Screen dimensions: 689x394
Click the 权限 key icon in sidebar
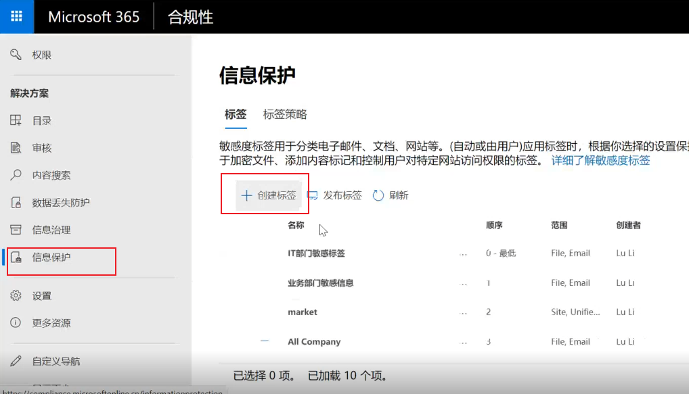[x=16, y=55]
